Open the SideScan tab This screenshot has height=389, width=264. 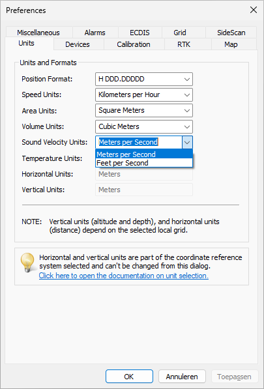[x=231, y=33]
